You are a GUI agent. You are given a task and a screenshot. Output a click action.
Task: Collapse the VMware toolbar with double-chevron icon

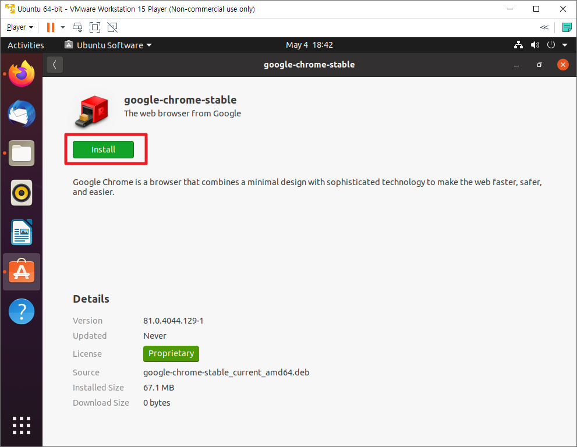[544, 27]
